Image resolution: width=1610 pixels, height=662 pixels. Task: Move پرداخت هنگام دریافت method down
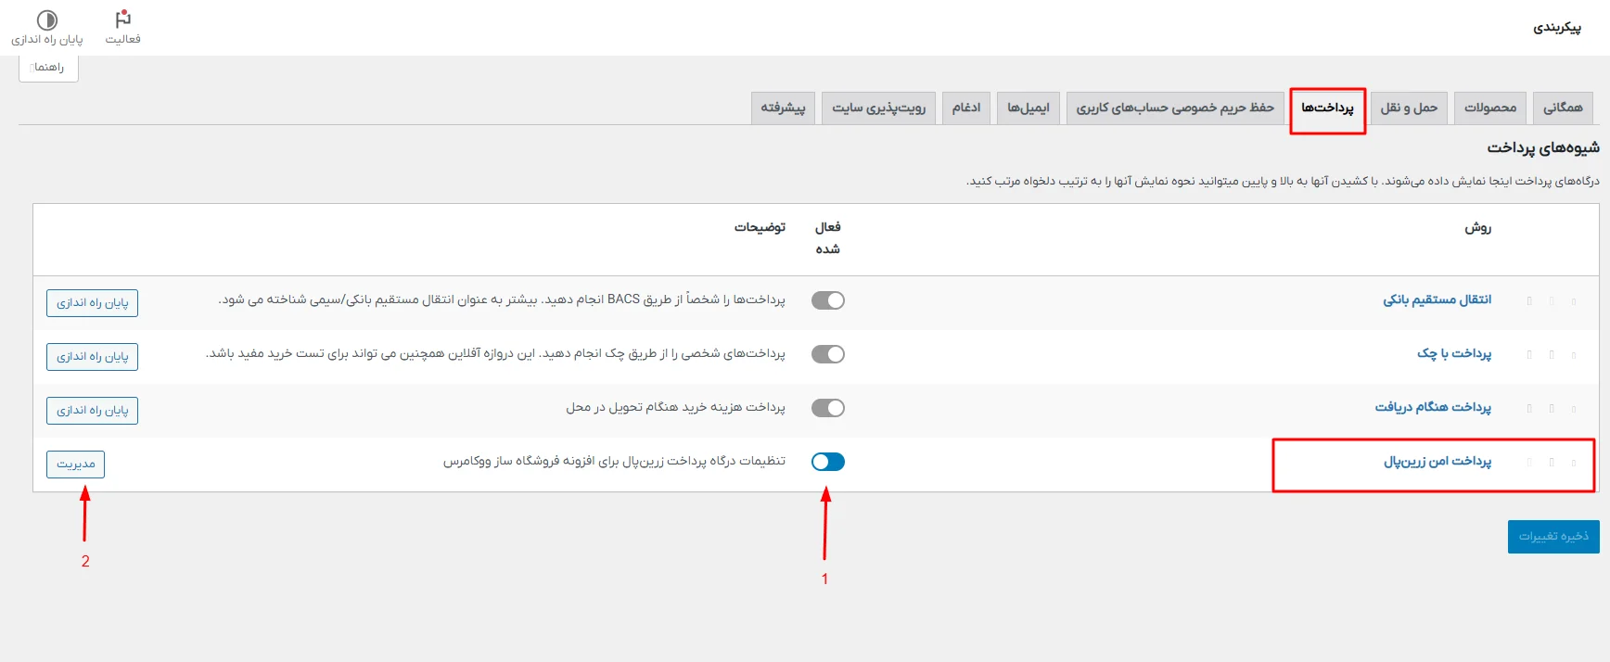tap(1529, 408)
